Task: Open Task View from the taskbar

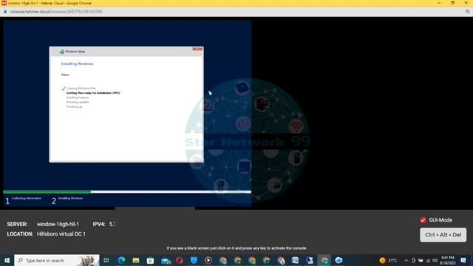Action: (x=106, y=260)
